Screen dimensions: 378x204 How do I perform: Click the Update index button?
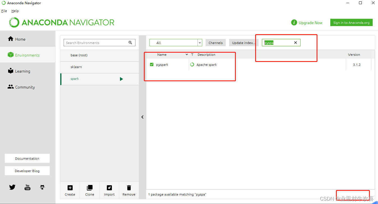[x=244, y=43]
